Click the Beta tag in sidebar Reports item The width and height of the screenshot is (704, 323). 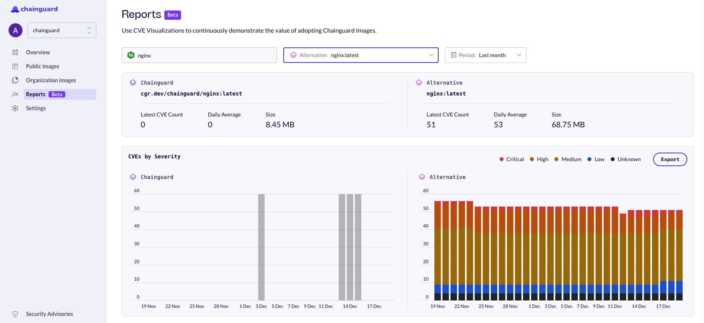click(x=57, y=94)
